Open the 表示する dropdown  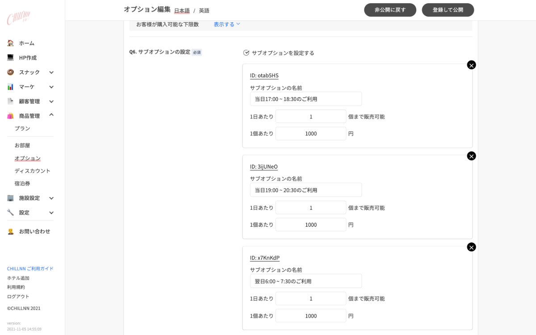tap(227, 24)
